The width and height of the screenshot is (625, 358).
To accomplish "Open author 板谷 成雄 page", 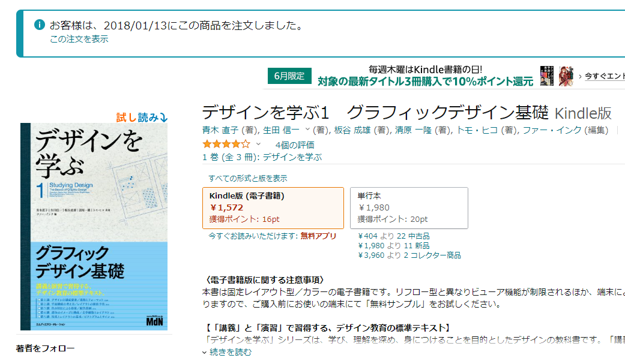I will coord(352,130).
